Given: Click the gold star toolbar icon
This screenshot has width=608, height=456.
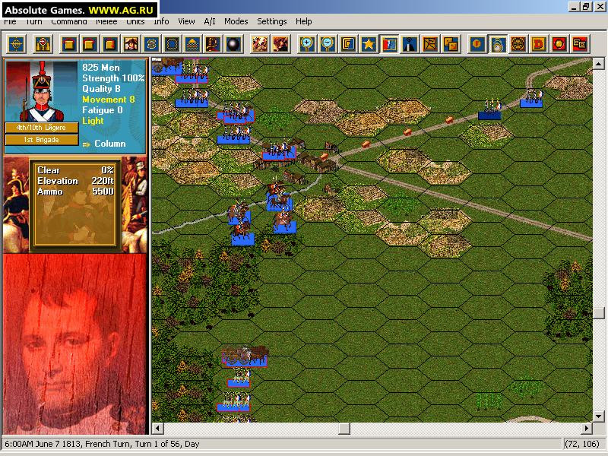Looking at the screenshot, I should tap(369, 44).
